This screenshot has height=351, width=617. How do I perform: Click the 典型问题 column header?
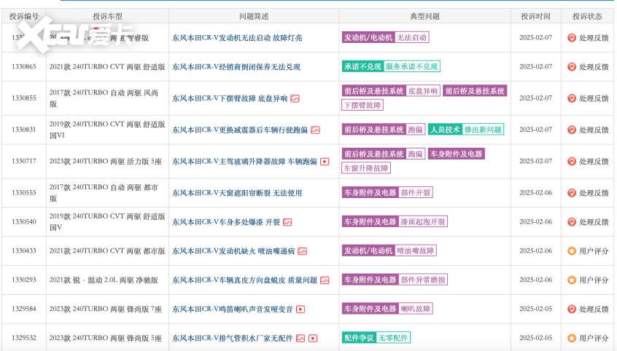click(x=422, y=15)
